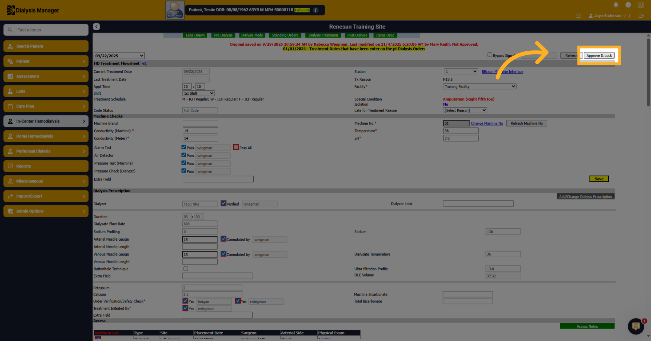Click the Dialysis Manager logo

click(x=33, y=10)
